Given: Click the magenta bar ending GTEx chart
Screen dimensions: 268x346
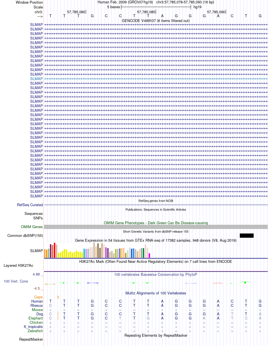Looking at the screenshot, I should (150, 255).
